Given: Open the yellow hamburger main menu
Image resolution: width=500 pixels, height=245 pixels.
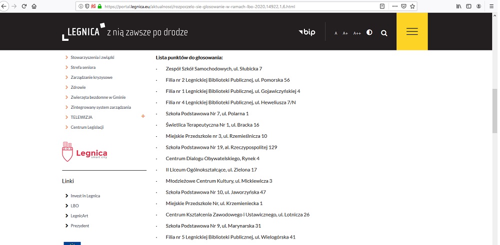Looking at the screenshot, I should (x=412, y=31).
